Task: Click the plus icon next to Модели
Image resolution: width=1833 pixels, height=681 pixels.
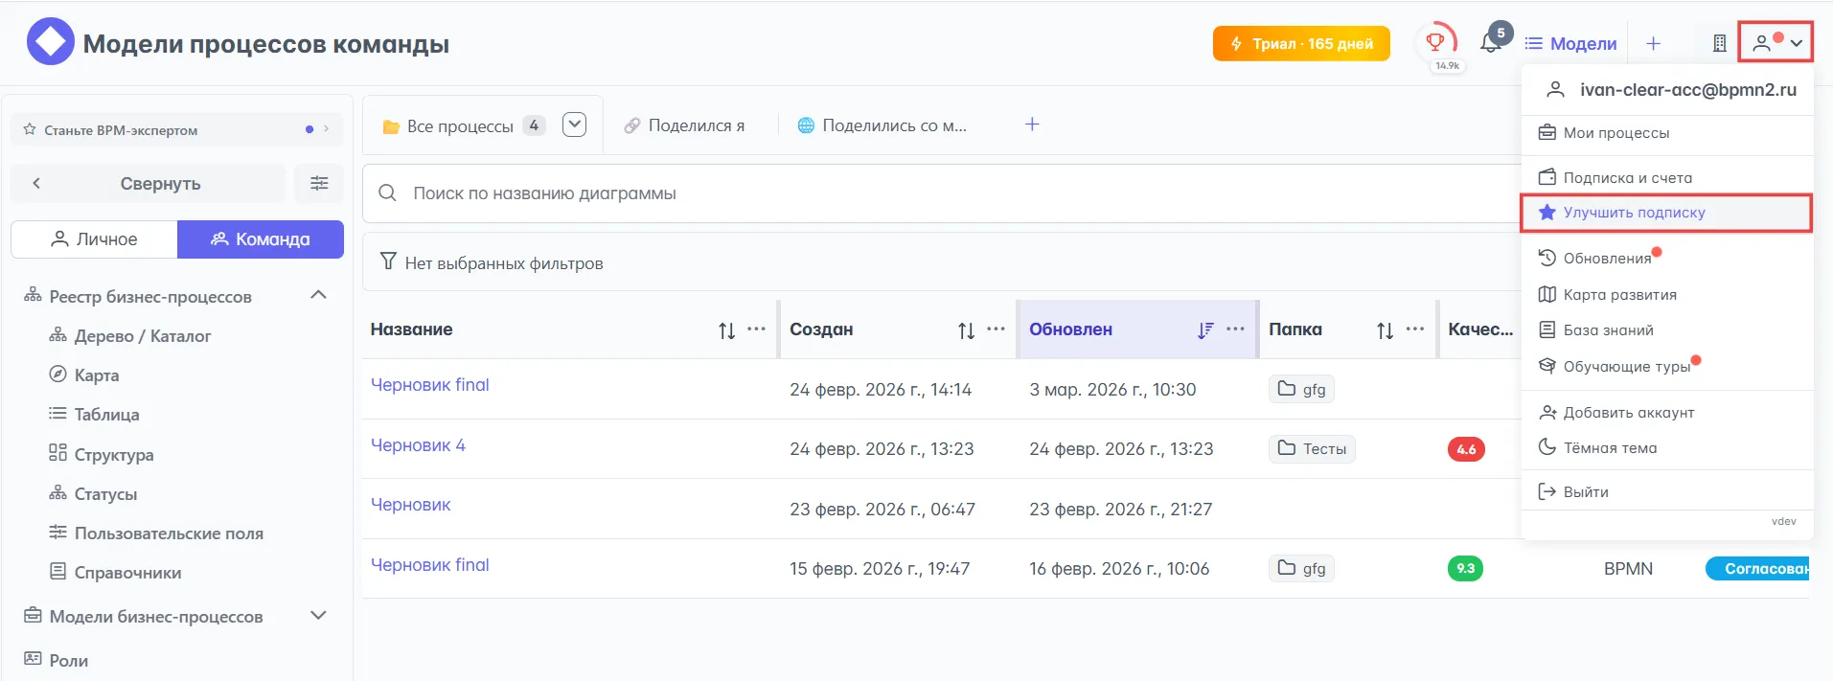Action: point(1653,43)
